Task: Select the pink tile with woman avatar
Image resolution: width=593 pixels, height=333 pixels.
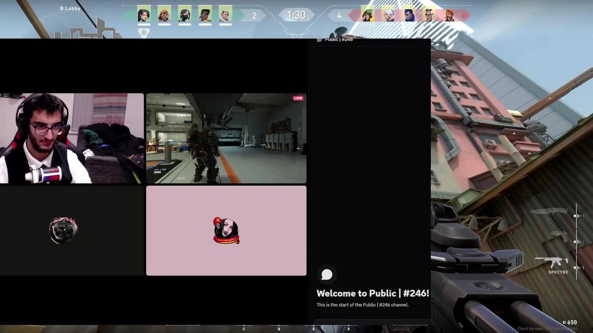Action: coord(226,230)
